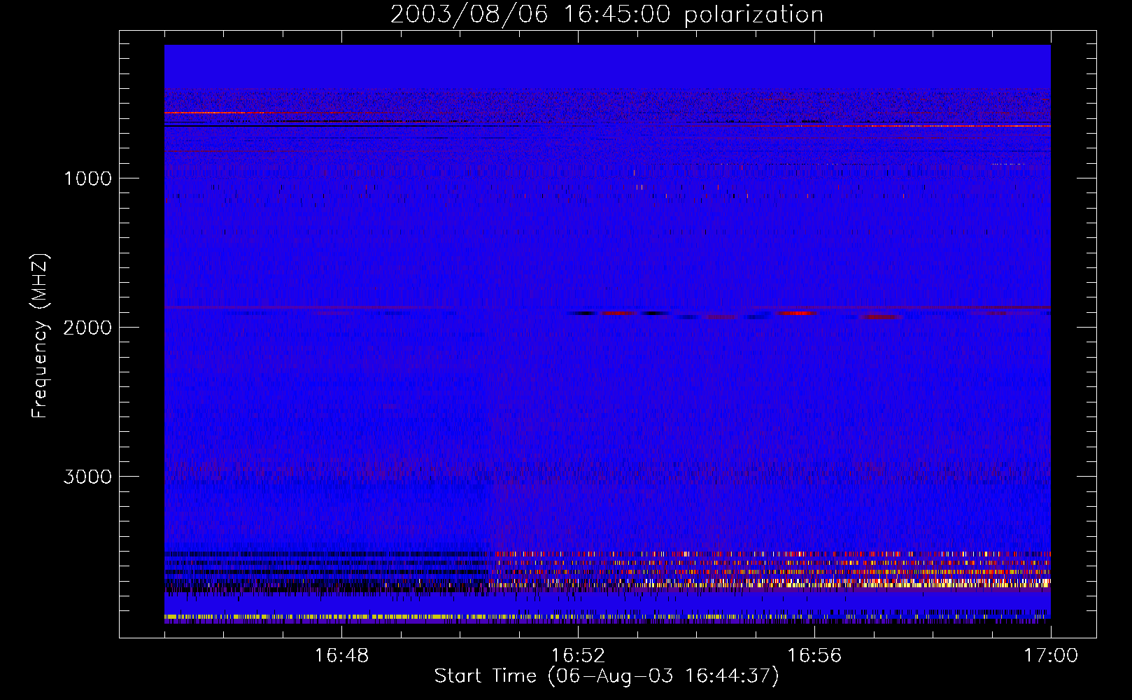Click the 1000 frequency tick label
The image size is (1132, 700).
pyautogui.click(x=87, y=178)
